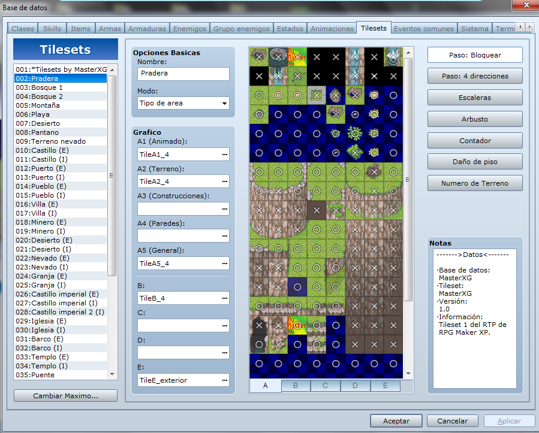Click the small purple water tile with a circle

coord(297,287)
